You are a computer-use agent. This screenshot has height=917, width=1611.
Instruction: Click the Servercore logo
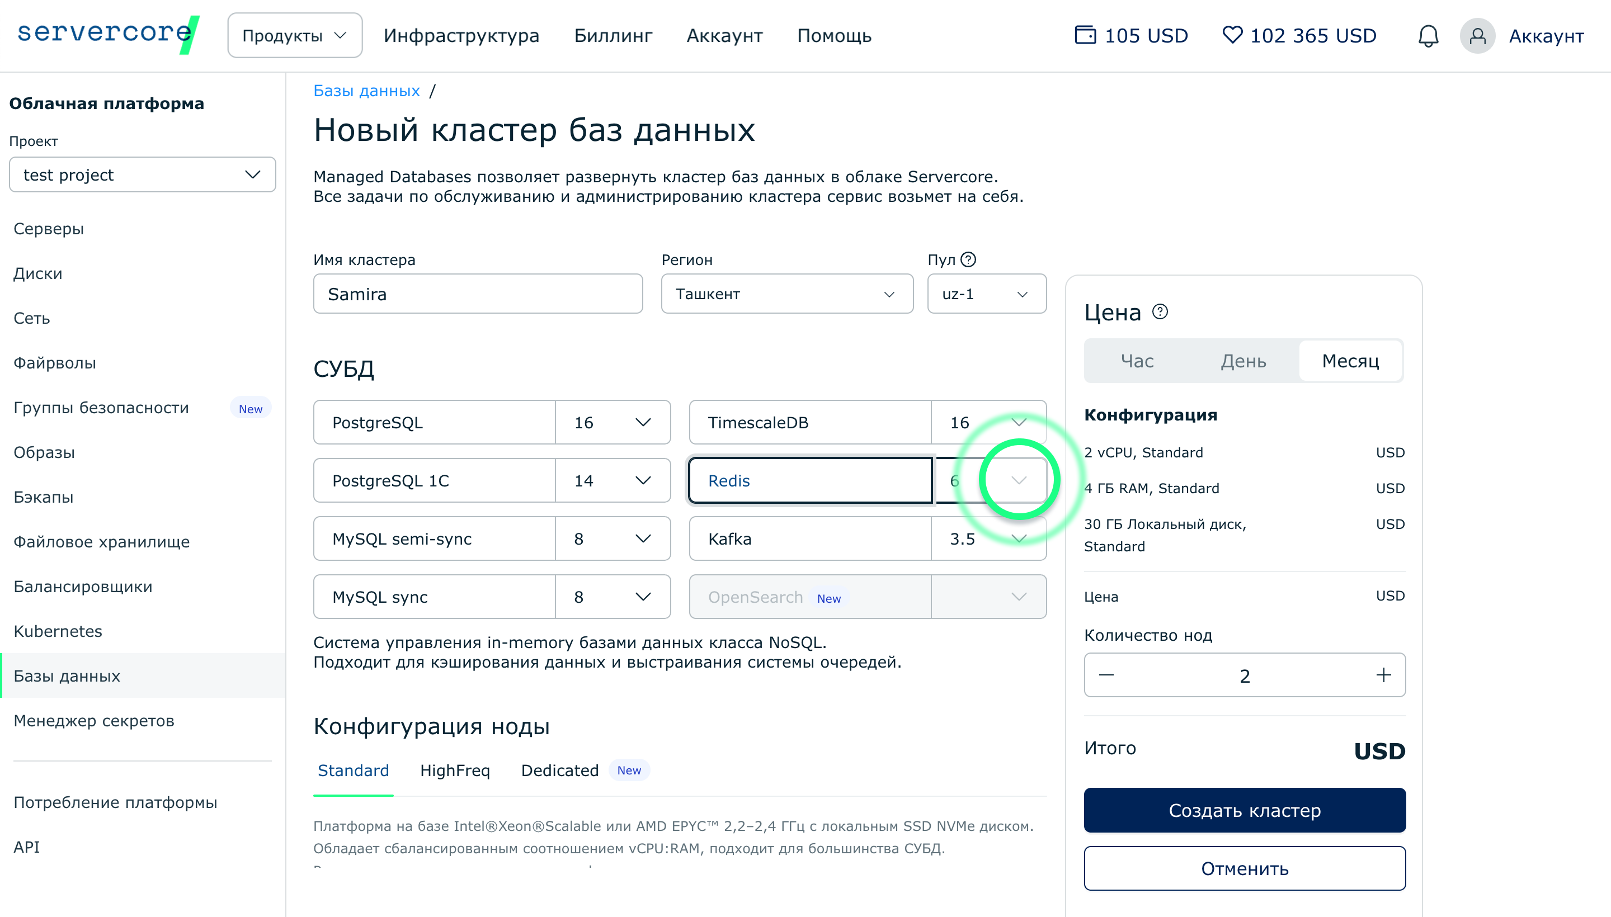click(109, 35)
